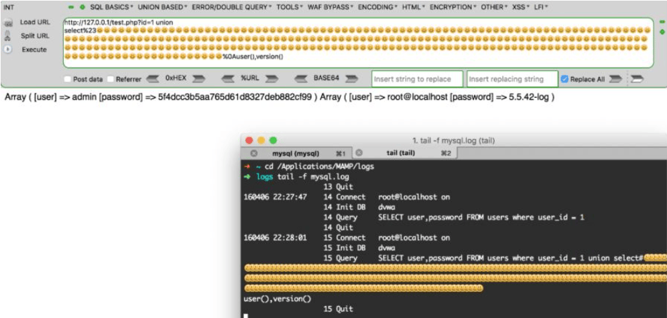Click the green plus icon right of URL box
Image resolution: width=667 pixels, height=318 pixels.
pyautogui.click(x=662, y=32)
